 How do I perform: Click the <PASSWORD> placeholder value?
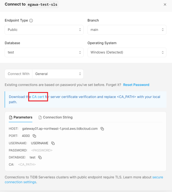42,150
